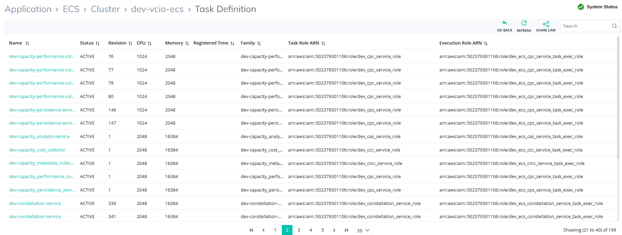Sort by Registered Time column arrows
This screenshot has width=622, height=235.
[232, 43]
